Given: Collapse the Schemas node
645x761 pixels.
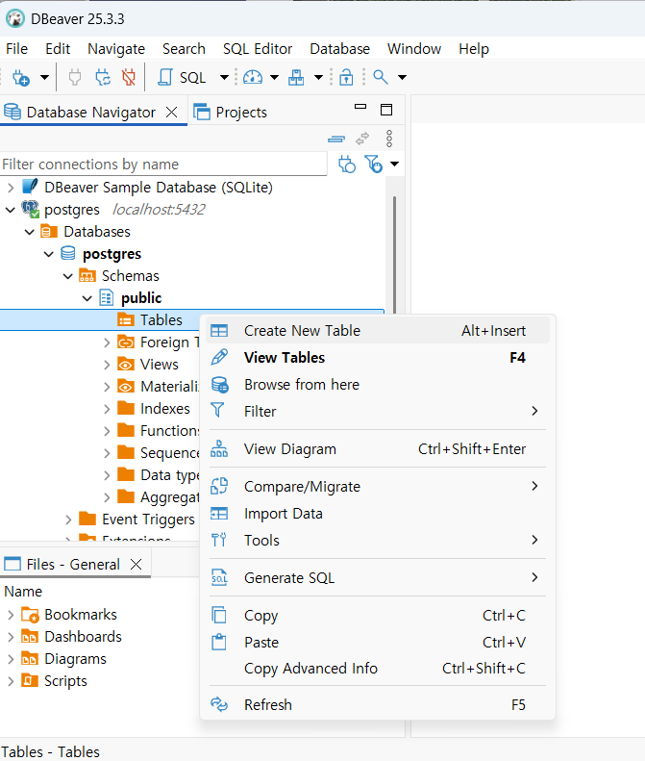Looking at the screenshot, I should 68,276.
